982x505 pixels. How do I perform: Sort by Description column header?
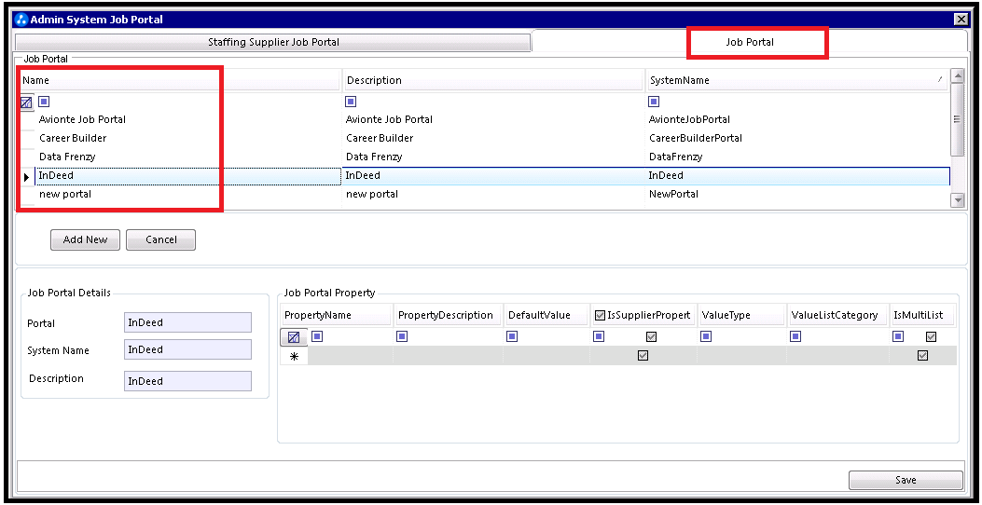click(x=494, y=80)
